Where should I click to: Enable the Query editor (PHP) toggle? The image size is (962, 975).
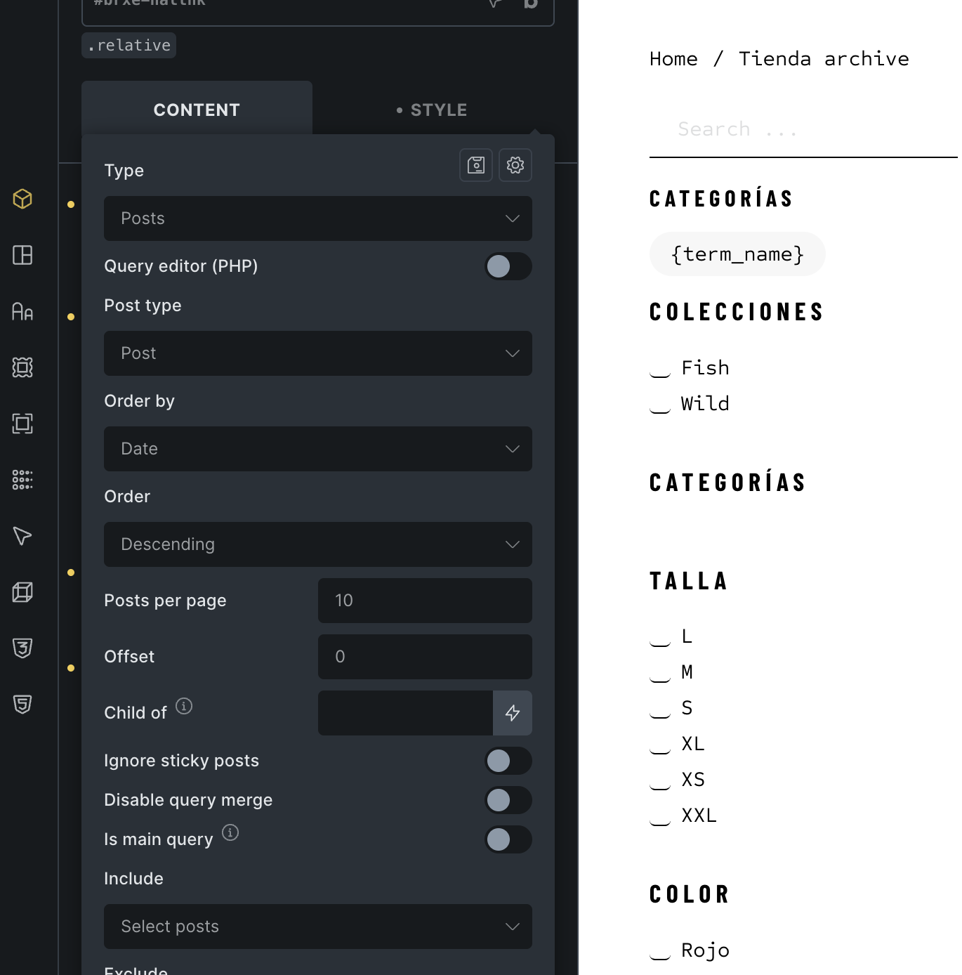coord(508,266)
